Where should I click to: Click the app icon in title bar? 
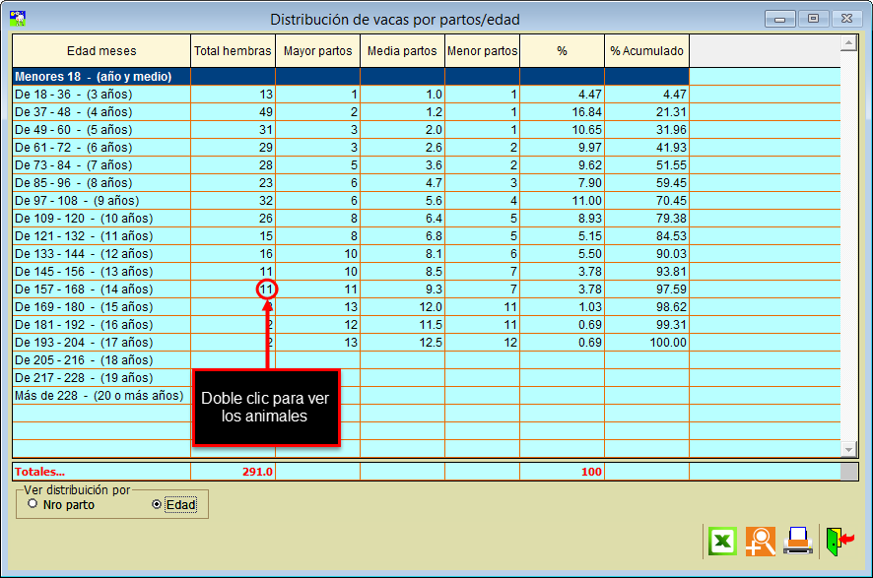point(17,18)
